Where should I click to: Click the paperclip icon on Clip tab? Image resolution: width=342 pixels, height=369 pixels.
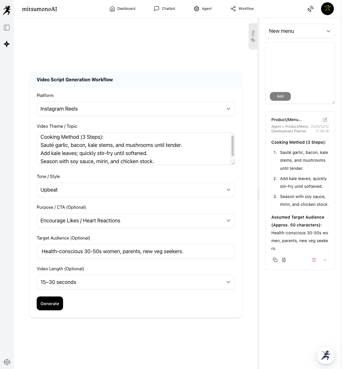(x=253, y=40)
